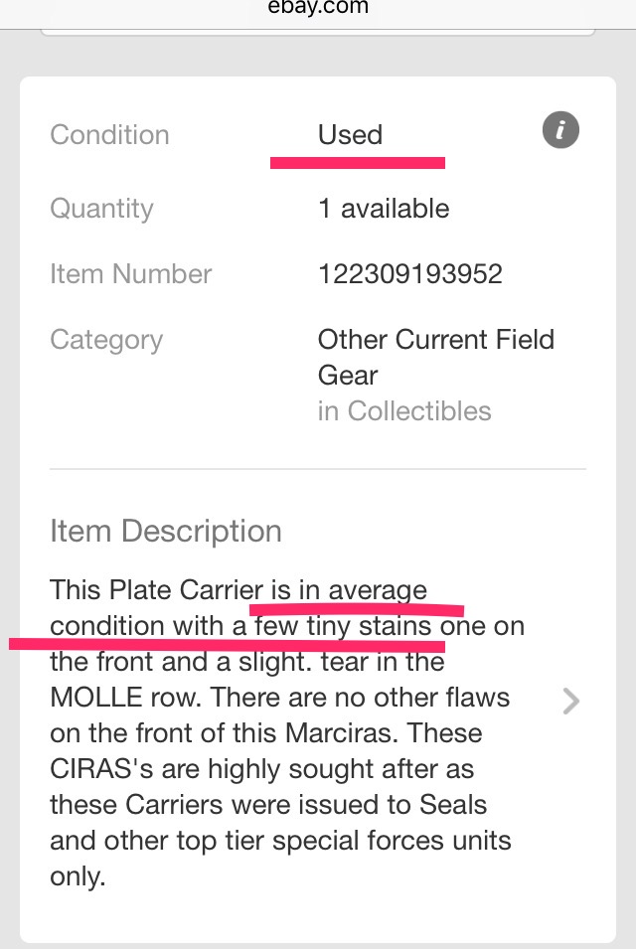Click the pink underline beneath "Used"
The image size is (636, 949).
click(x=358, y=161)
